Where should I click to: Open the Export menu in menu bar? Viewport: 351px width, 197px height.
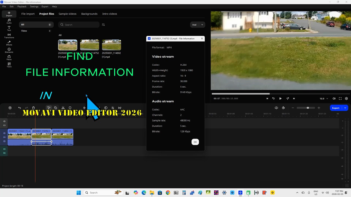tap(45, 7)
